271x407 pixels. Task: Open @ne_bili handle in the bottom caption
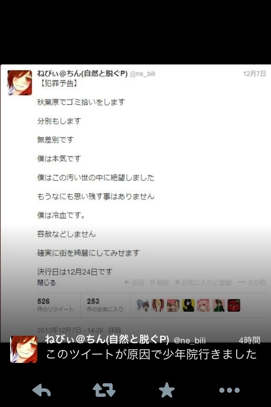coord(189,340)
